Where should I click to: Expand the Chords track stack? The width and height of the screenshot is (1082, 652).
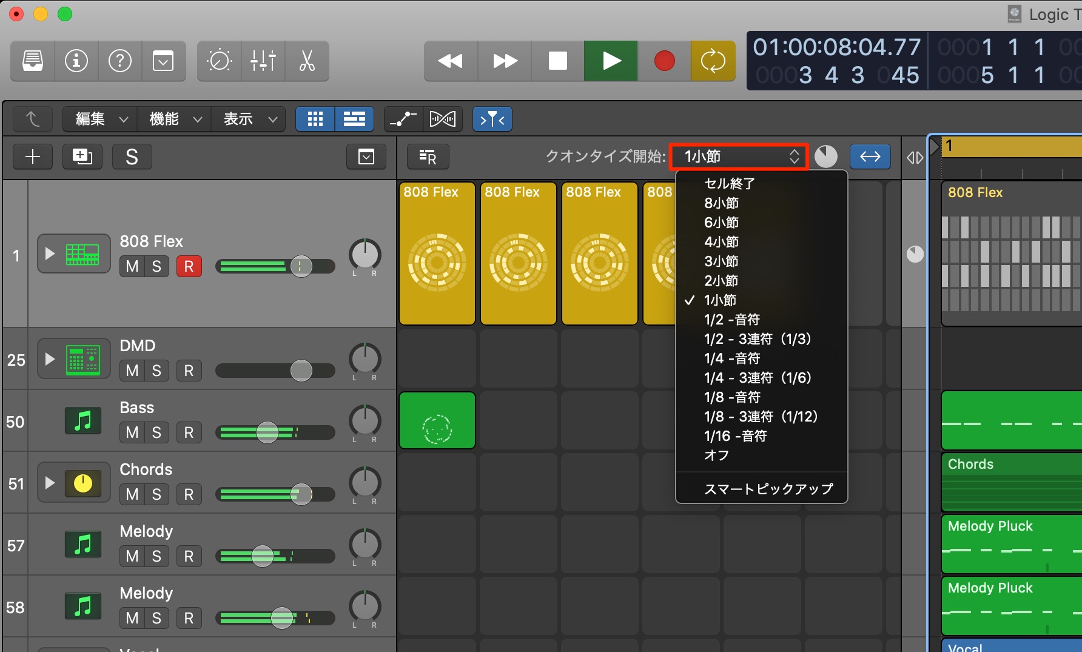50,483
